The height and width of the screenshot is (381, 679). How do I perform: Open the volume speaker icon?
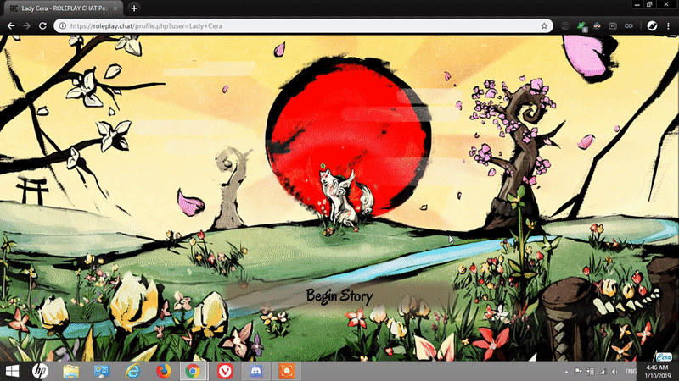coord(614,372)
